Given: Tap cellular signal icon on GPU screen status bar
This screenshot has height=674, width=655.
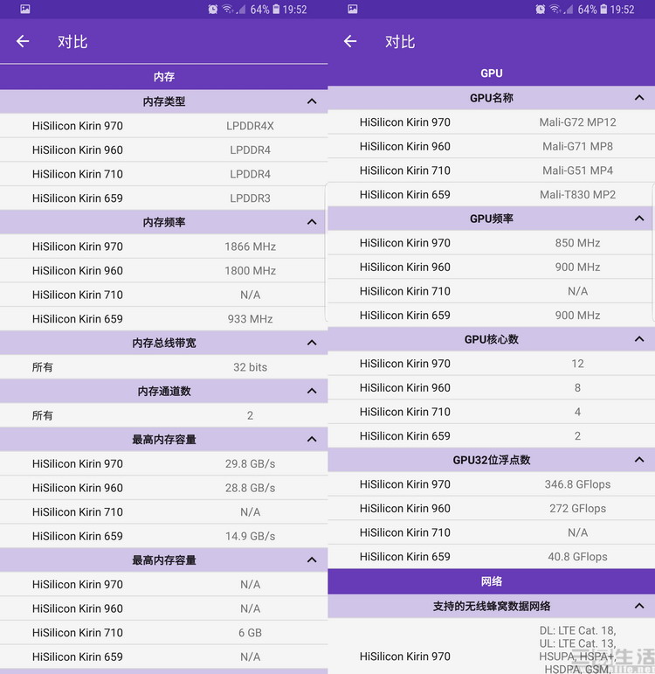Looking at the screenshot, I should (x=569, y=9).
